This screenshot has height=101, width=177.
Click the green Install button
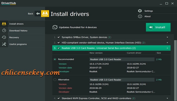158,27
